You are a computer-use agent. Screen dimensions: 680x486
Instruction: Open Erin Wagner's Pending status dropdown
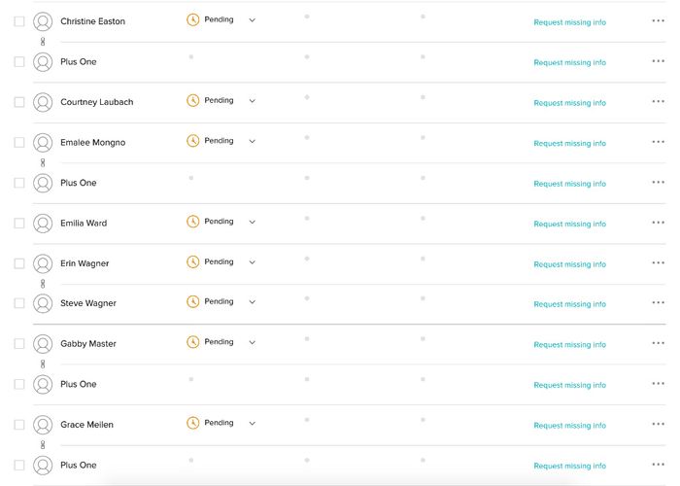252,262
